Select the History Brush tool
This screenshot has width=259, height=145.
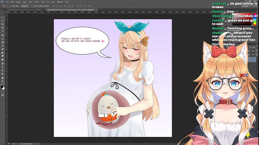(x=2, y=46)
